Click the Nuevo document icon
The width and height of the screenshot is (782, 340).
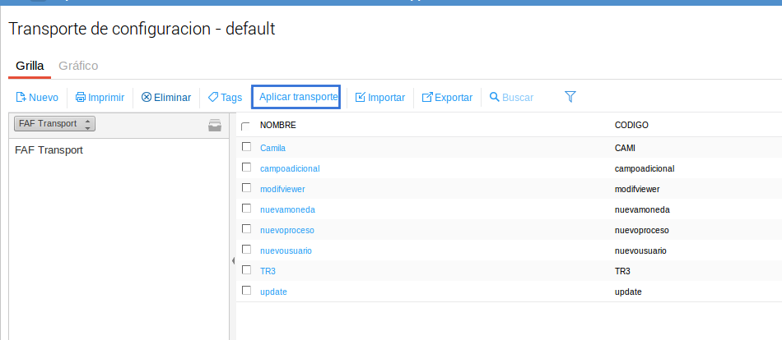21,97
